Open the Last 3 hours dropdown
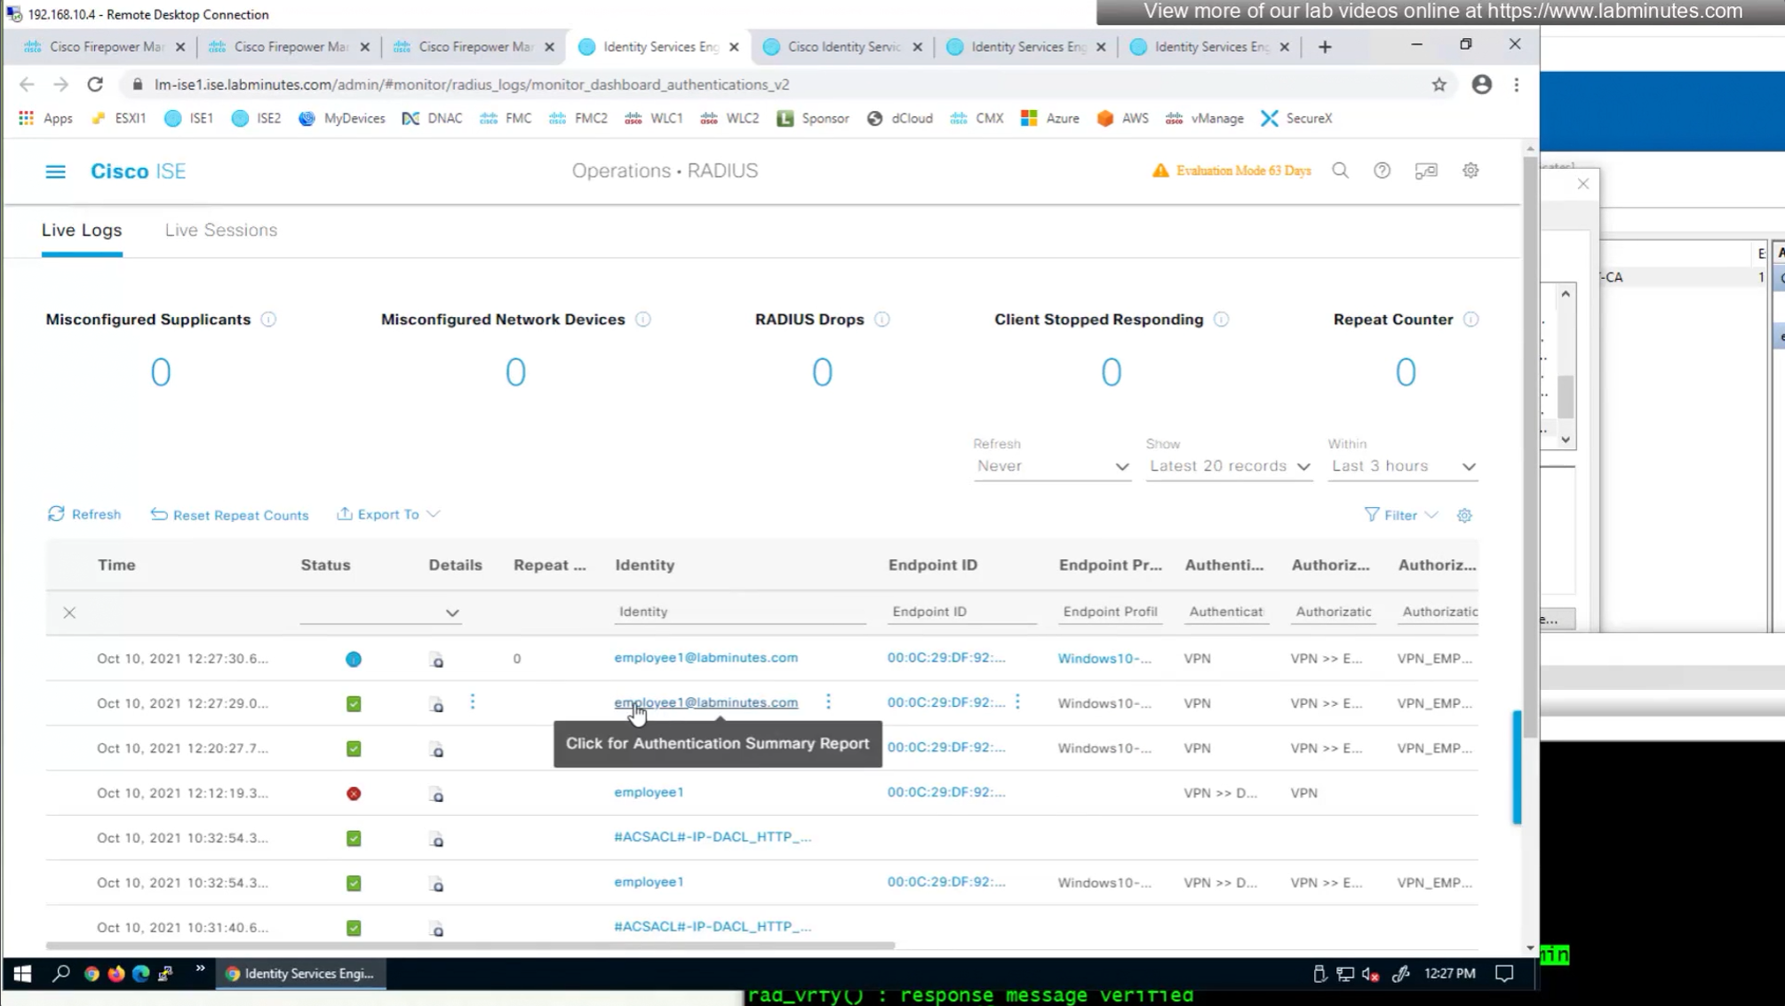Image resolution: width=1785 pixels, height=1006 pixels. [1402, 466]
